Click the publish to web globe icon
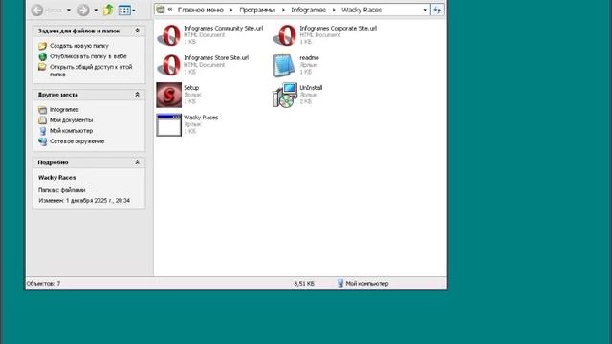Image resolution: width=612 pixels, height=344 pixels. pyautogui.click(x=42, y=56)
